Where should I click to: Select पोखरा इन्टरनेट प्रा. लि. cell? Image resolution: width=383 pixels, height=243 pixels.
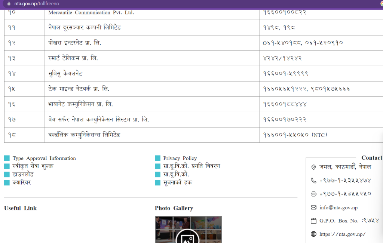(x=152, y=43)
